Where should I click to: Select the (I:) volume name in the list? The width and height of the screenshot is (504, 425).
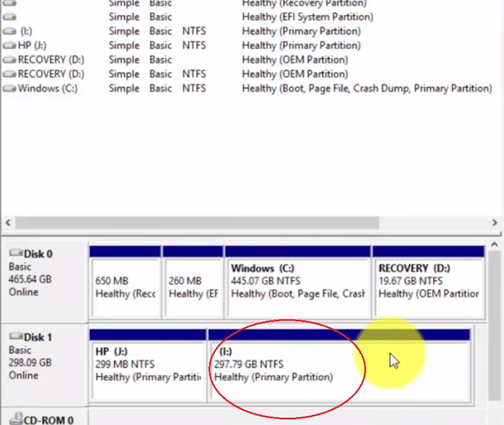click(26, 31)
